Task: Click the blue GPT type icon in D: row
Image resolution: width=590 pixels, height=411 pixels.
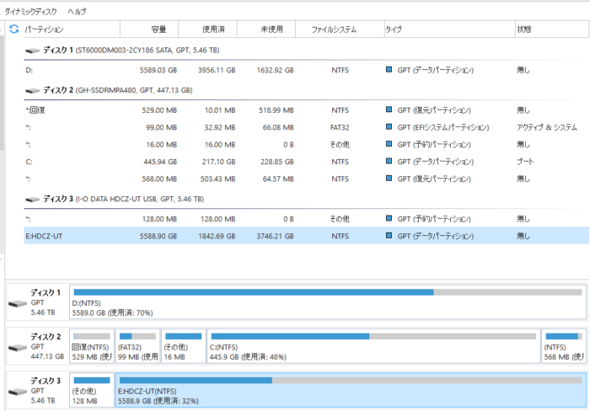Action: pyautogui.click(x=389, y=70)
